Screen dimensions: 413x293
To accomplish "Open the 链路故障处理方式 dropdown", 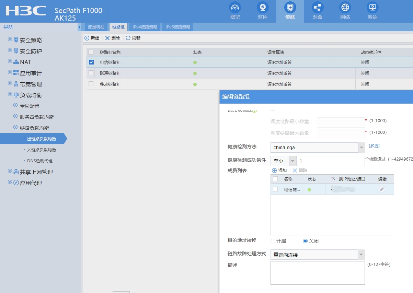I will point(361,255).
